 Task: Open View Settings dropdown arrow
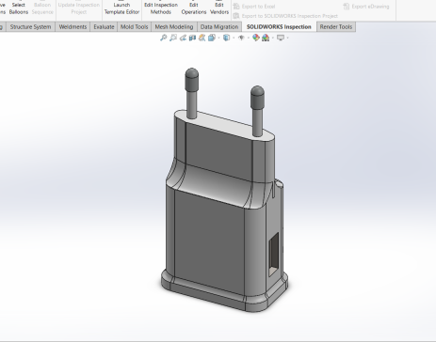click(287, 39)
